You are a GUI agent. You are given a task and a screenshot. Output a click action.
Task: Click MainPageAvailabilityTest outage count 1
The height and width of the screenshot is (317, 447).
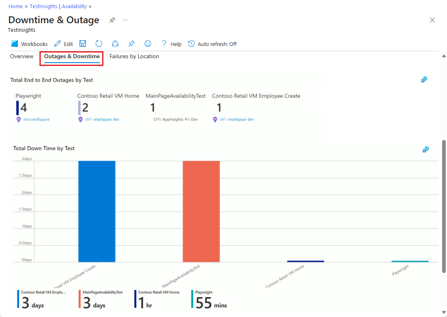click(153, 108)
